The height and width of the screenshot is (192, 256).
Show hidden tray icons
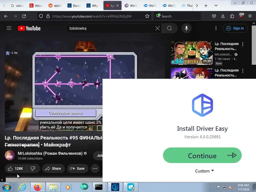[212, 187]
